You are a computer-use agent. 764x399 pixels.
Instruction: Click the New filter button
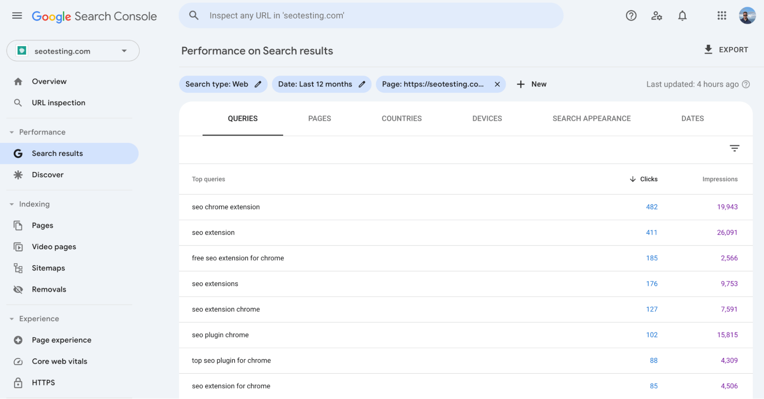tap(532, 84)
